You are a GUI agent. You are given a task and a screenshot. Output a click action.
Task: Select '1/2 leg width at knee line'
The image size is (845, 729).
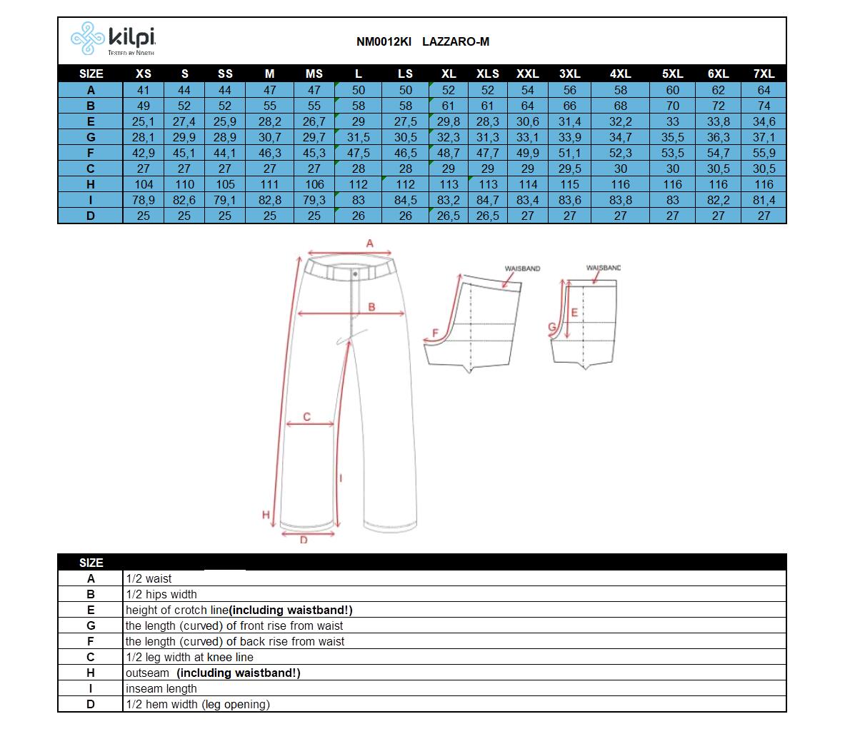[189, 658]
